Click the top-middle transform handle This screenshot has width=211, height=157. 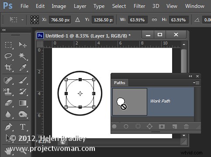point(80,79)
